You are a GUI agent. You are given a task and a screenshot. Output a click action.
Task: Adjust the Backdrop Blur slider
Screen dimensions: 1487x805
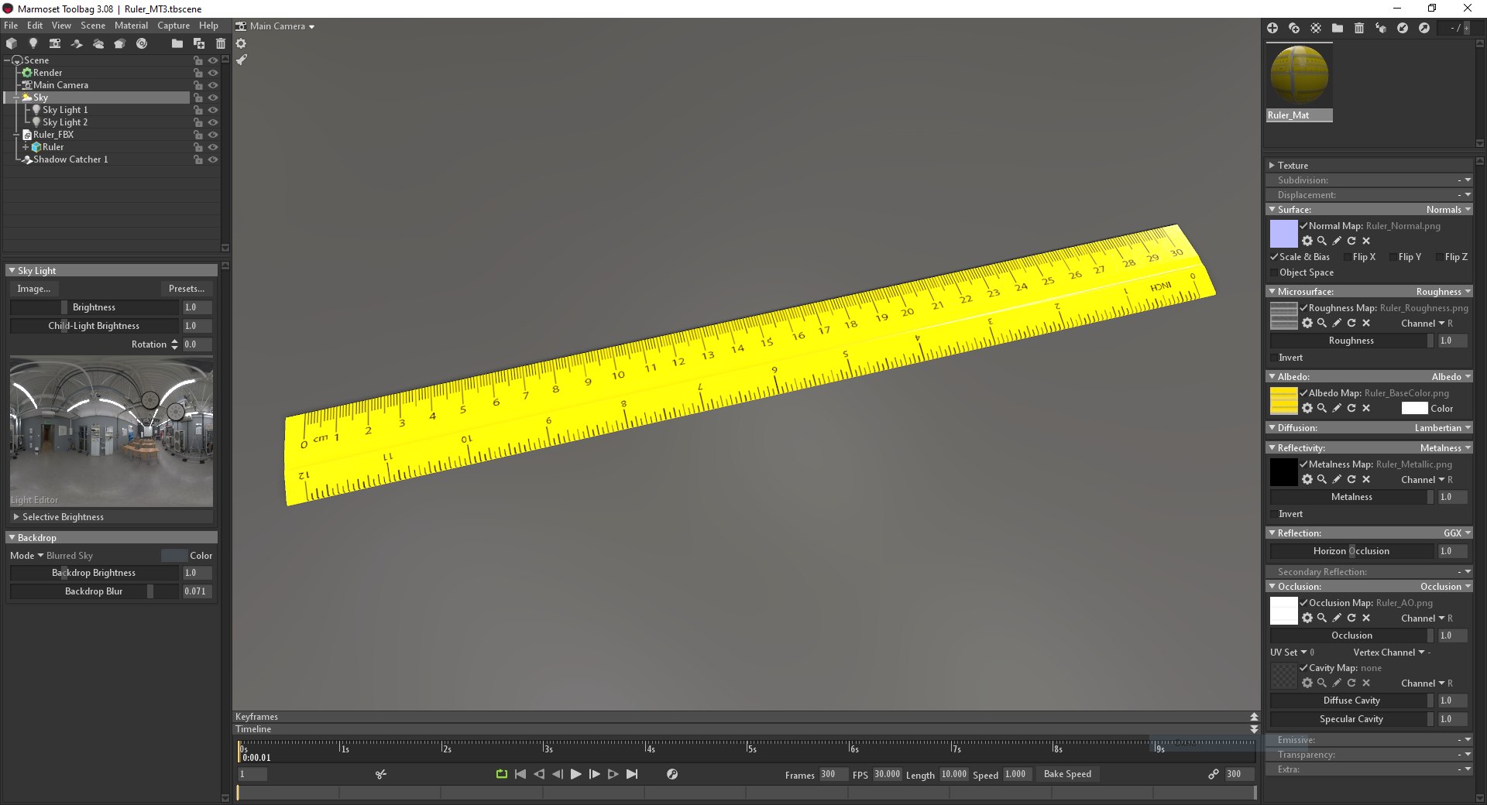94,591
